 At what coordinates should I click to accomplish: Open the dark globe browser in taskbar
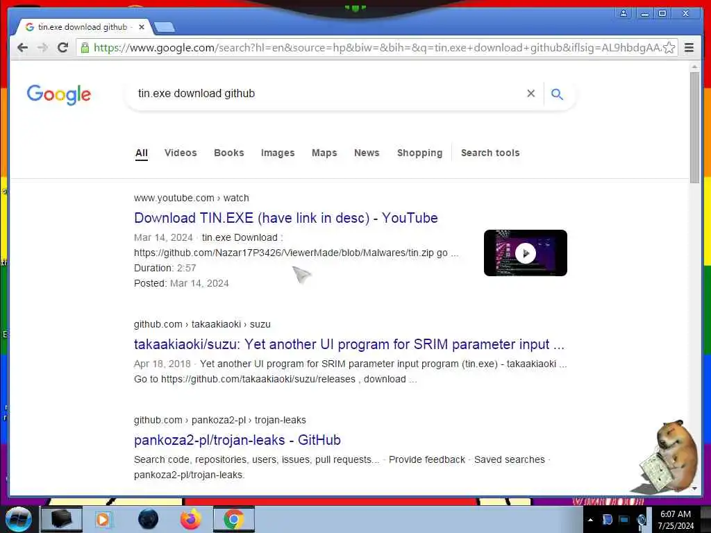[149, 519]
